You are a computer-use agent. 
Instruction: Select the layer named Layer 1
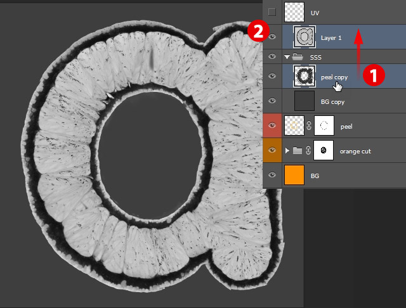coord(331,38)
